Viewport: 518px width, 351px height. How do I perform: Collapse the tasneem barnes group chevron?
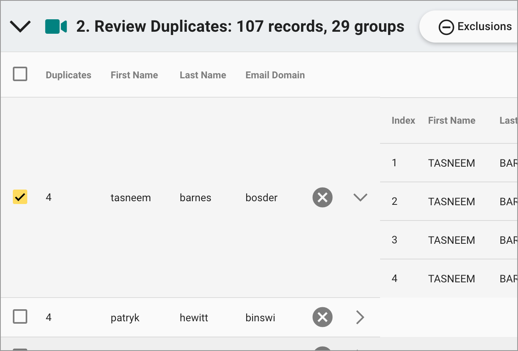[x=360, y=197]
